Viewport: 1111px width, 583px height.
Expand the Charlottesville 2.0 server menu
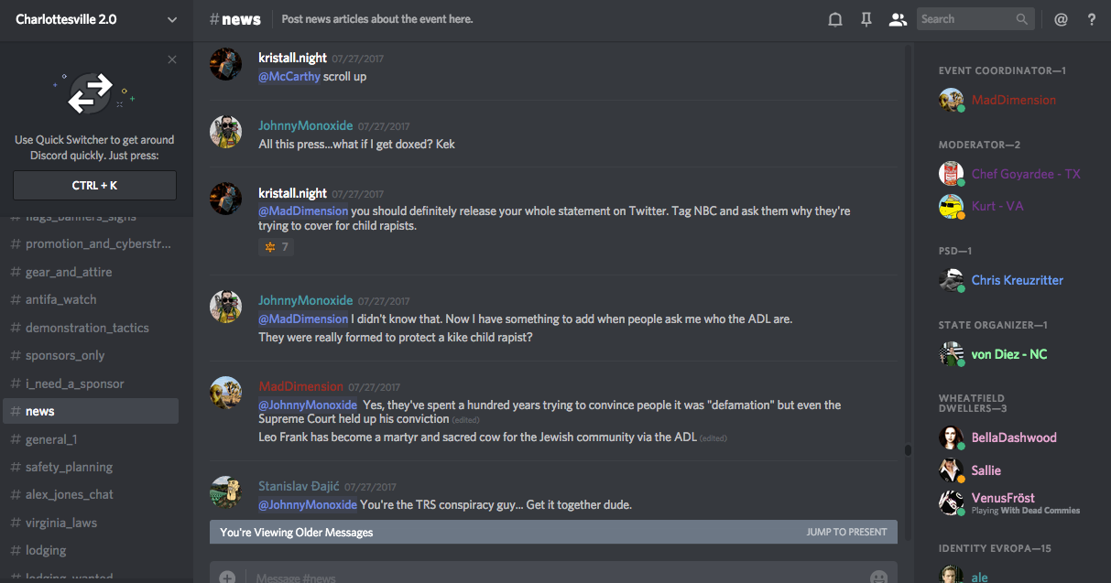click(172, 19)
